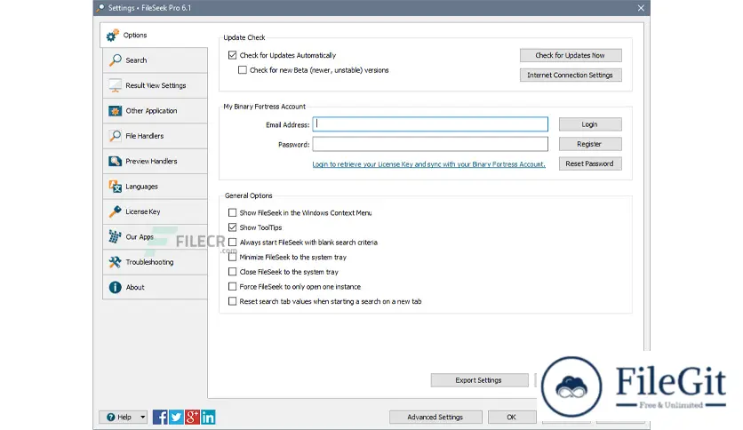The height and width of the screenshot is (430, 743).
Task: Follow the Login to retrieve License Key link
Action: (428, 164)
